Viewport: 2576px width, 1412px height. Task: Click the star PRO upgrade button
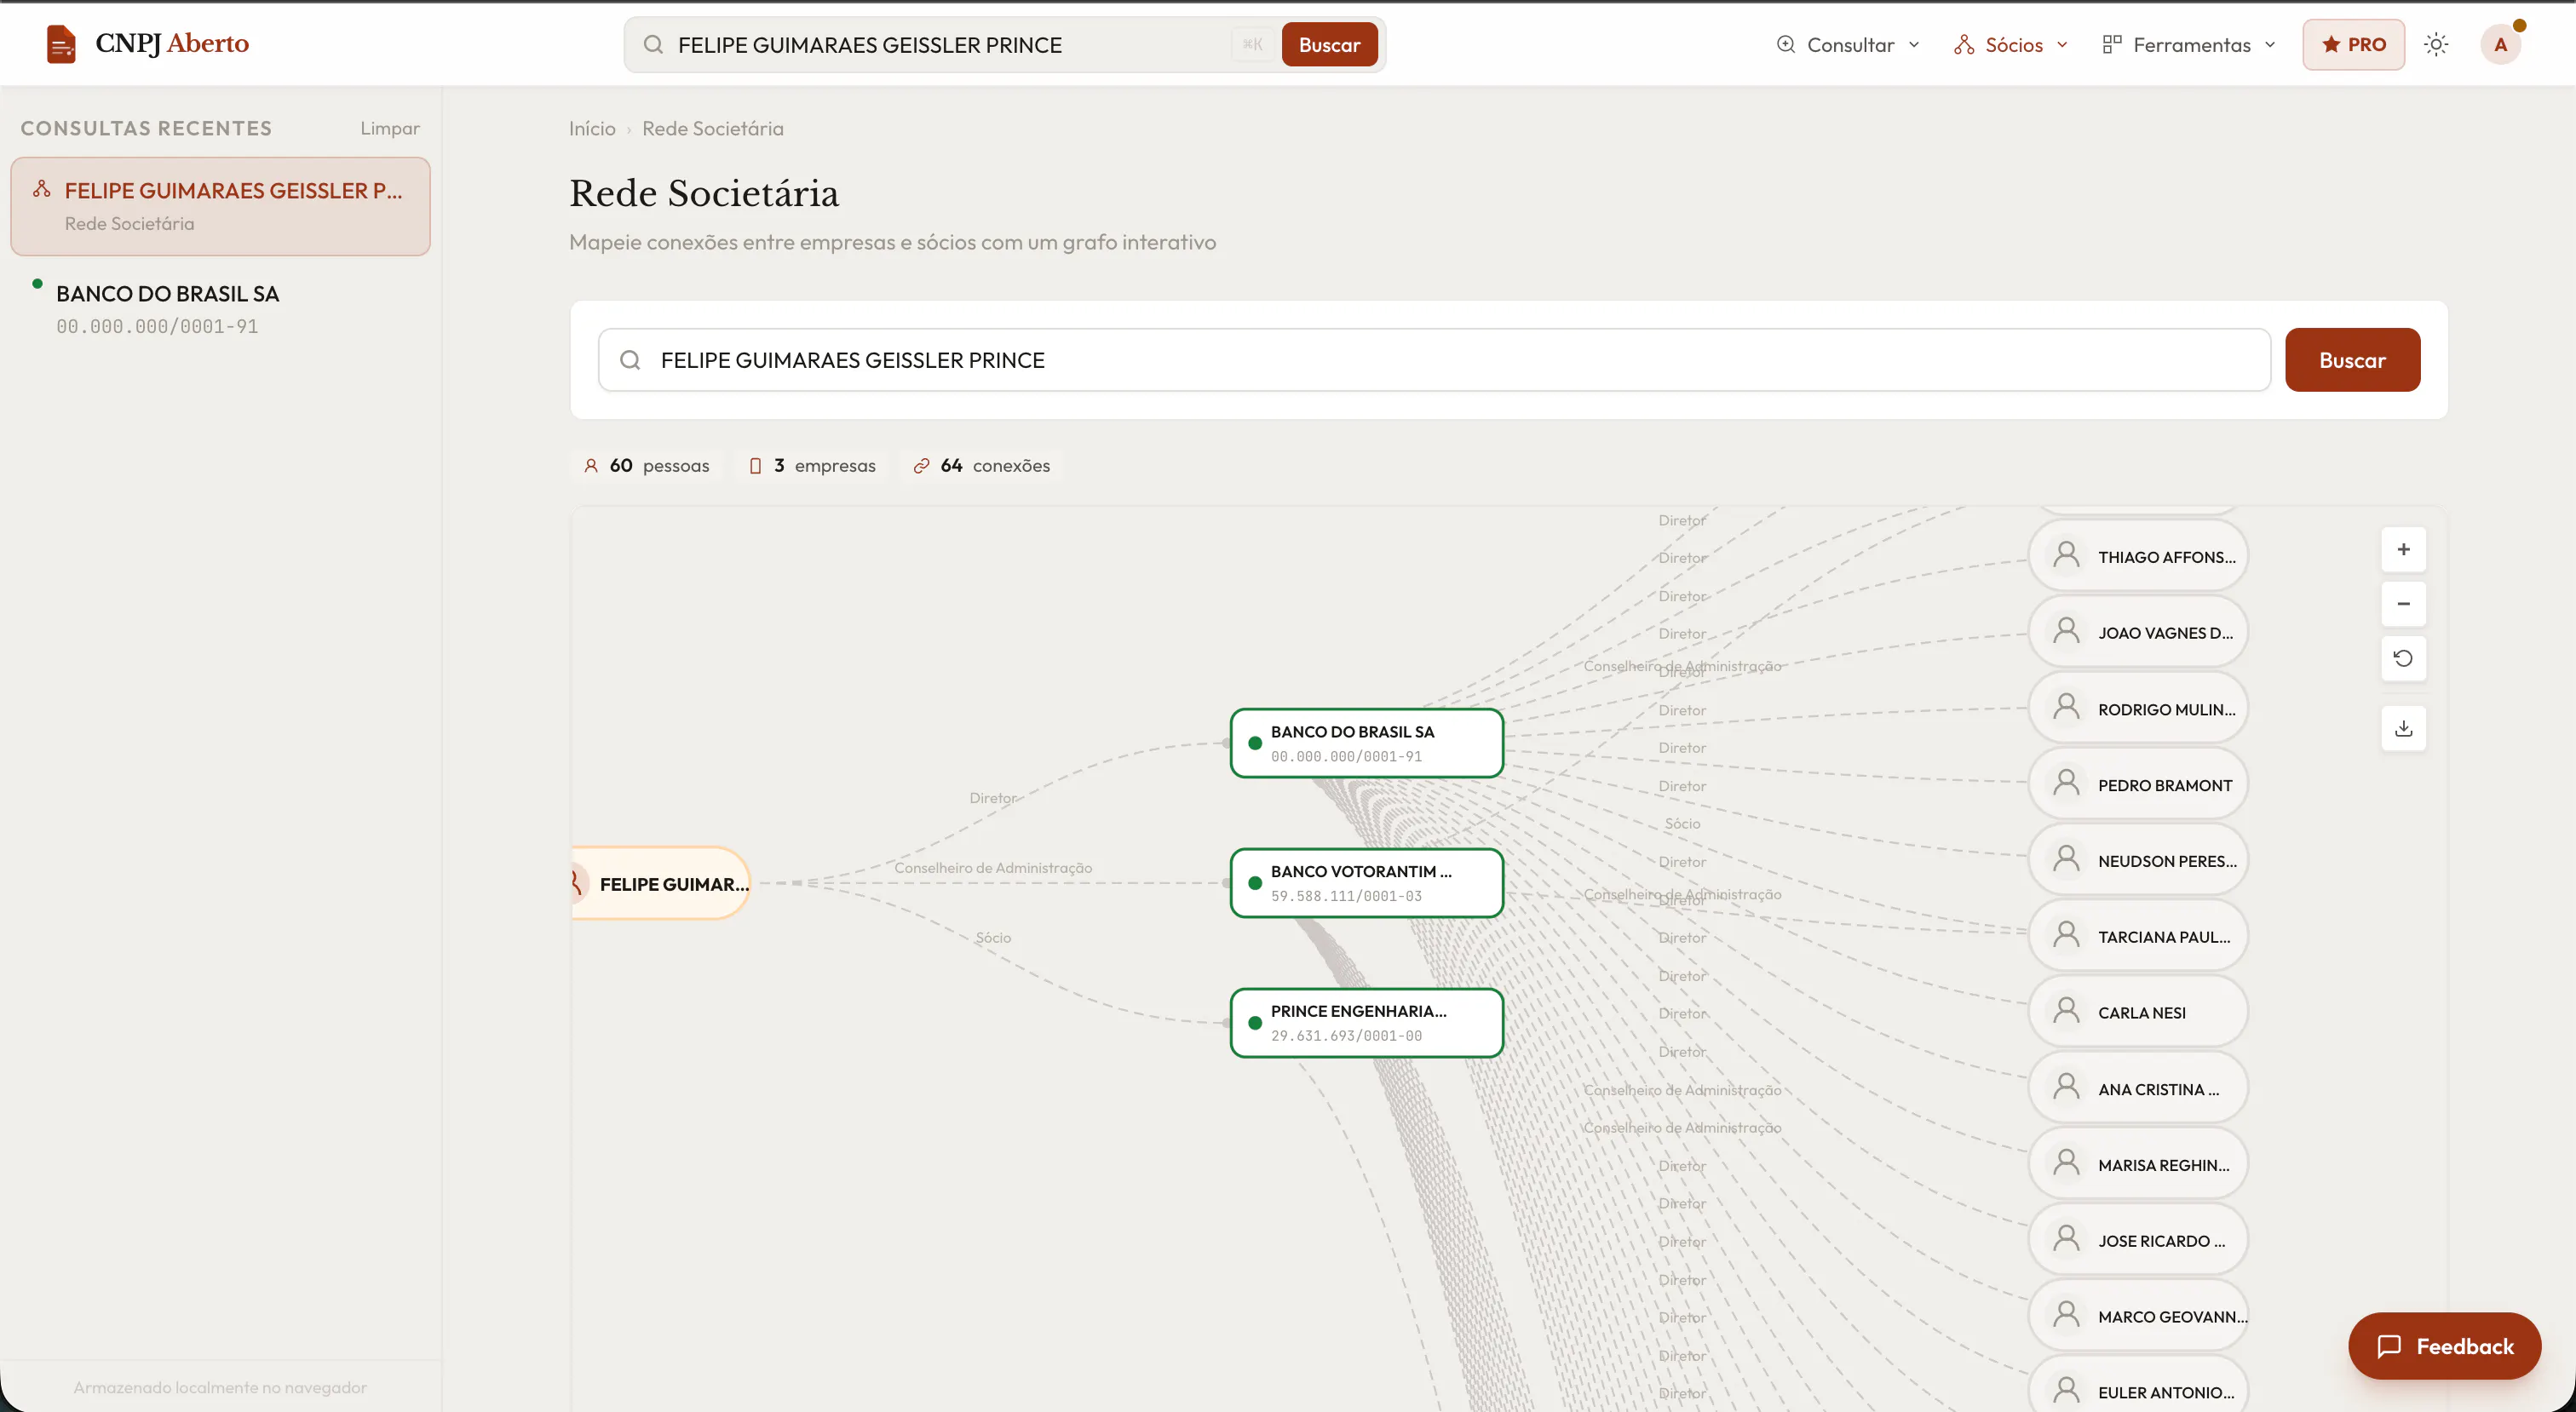coord(2353,44)
